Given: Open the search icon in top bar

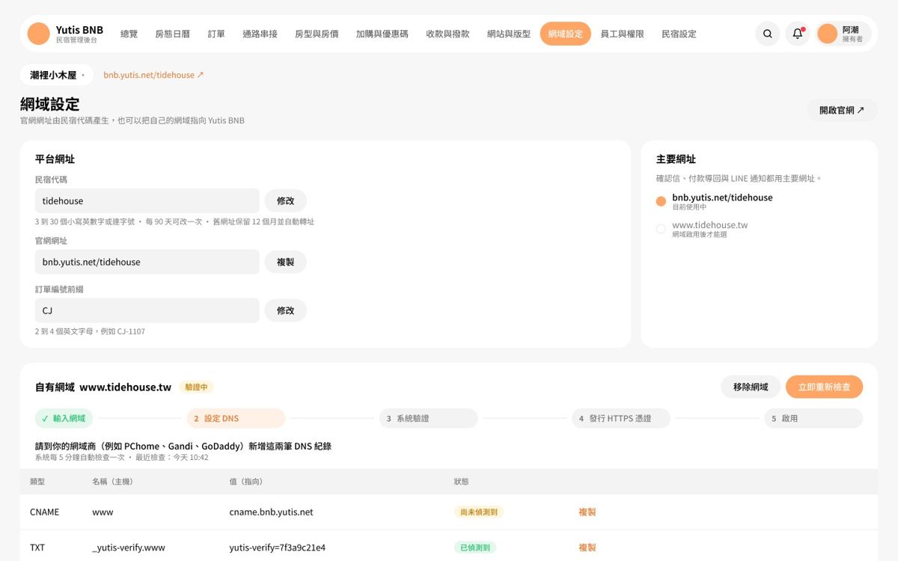Looking at the screenshot, I should click(x=768, y=34).
